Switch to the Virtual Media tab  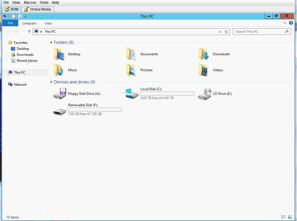[38, 9]
